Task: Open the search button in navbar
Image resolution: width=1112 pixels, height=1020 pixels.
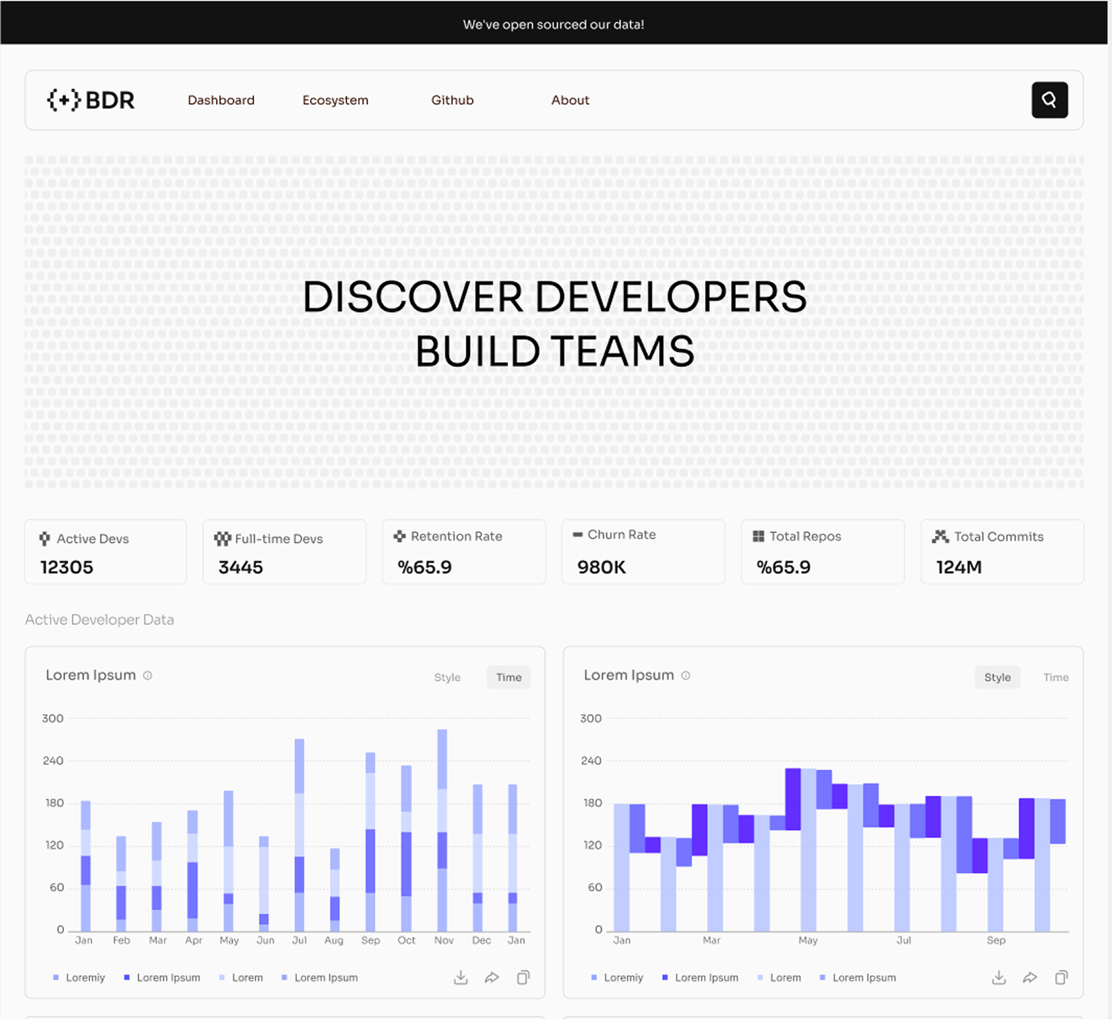Action: click(1049, 100)
